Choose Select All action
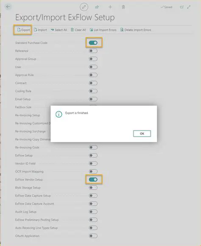The image size is (201, 246). point(59,30)
